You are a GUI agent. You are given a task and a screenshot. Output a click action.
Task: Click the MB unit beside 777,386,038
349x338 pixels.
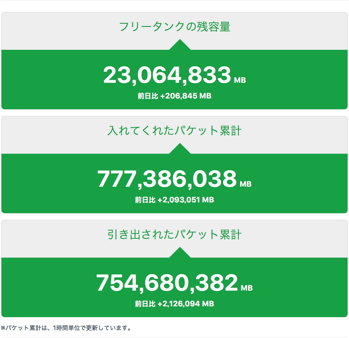point(246,184)
